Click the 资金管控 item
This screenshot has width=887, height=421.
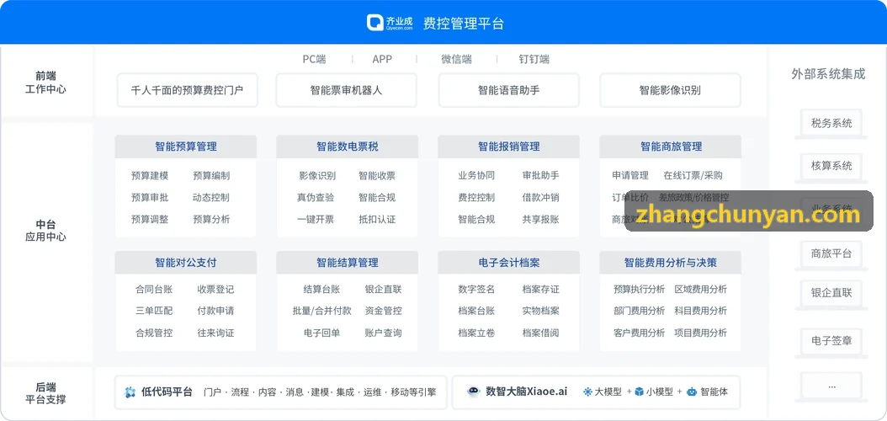[x=384, y=312]
